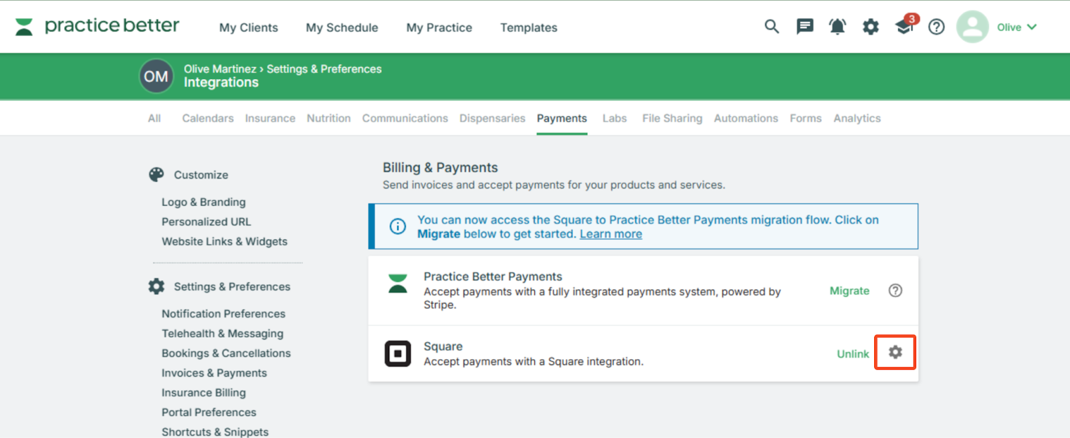Open Bookings & Cancellations settings
Viewport: 1070px width, 438px height.
(x=226, y=353)
